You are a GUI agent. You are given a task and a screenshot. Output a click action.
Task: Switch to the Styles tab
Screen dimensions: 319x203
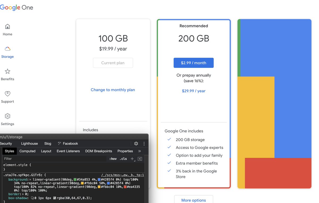pyautogui.click(x=9, y=151)
